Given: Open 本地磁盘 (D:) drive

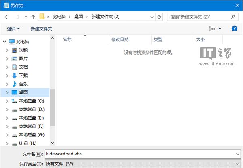Looking at the screenshot, I should point(32,109).
